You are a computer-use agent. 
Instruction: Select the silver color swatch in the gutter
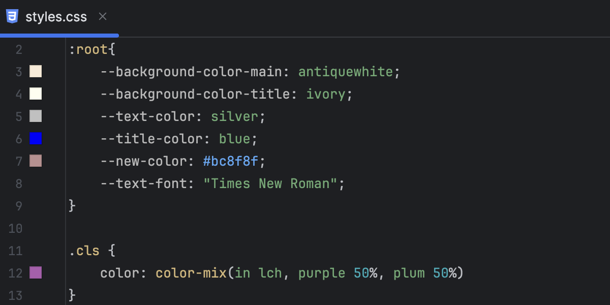tap(36, 116)
